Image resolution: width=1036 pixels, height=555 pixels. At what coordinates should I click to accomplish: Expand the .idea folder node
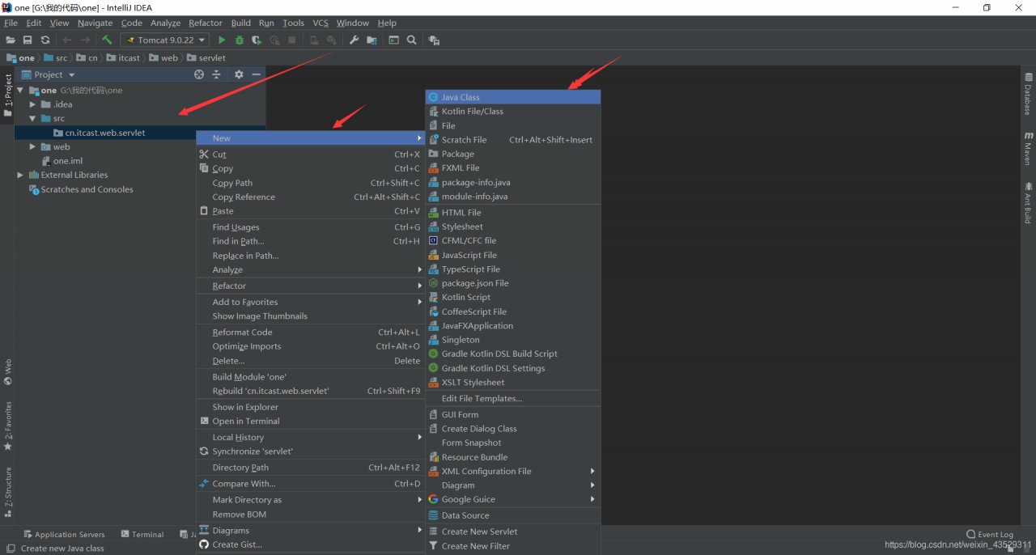(x=32, y=104)
